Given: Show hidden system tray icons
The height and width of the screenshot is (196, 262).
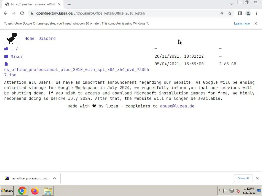Looking at the screenshot, I should (x=220, y=190).
